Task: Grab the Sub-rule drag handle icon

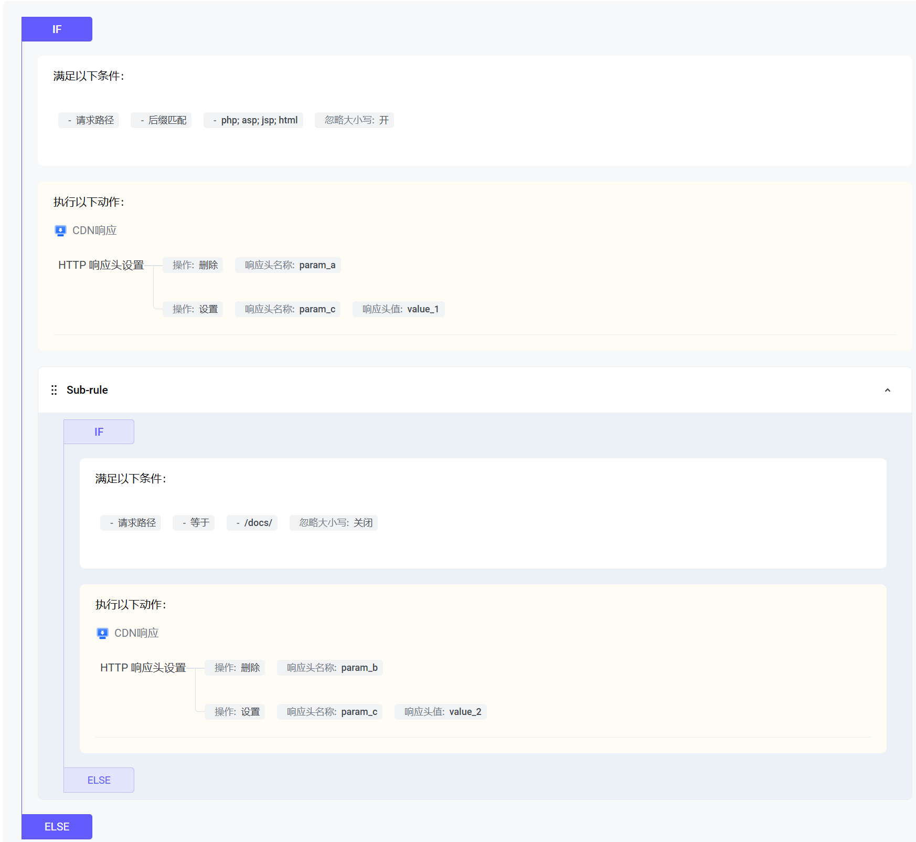Action: pyautogui.click(x=54, y=390)
